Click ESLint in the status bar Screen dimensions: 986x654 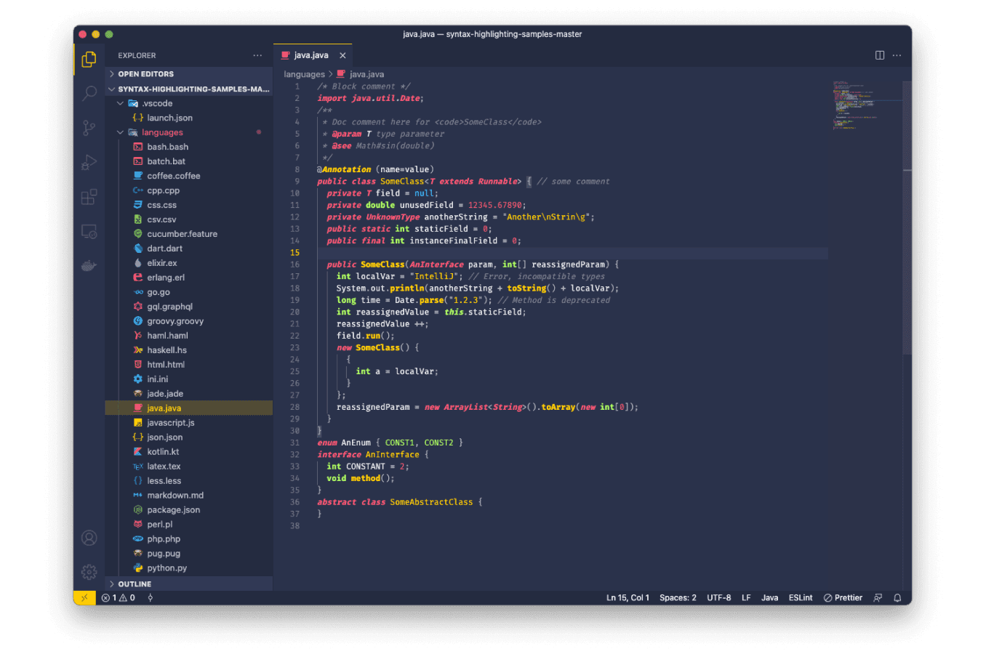(800, 597)
